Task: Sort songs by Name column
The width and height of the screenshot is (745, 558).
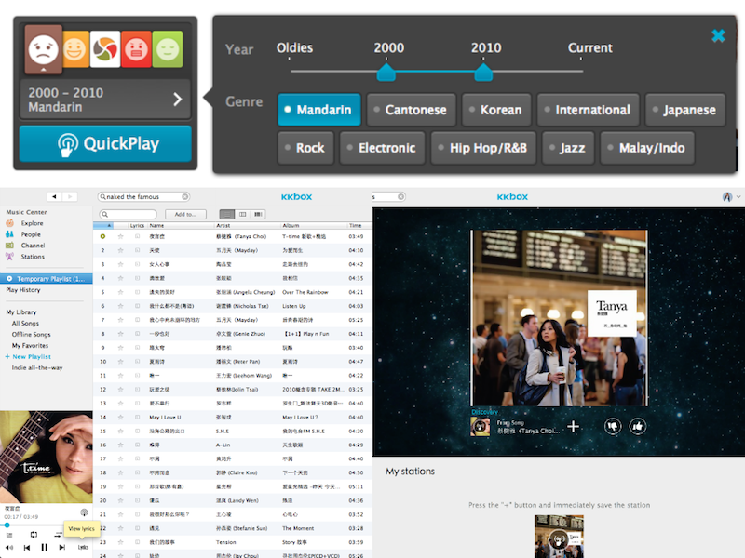Action: point(181,225)
